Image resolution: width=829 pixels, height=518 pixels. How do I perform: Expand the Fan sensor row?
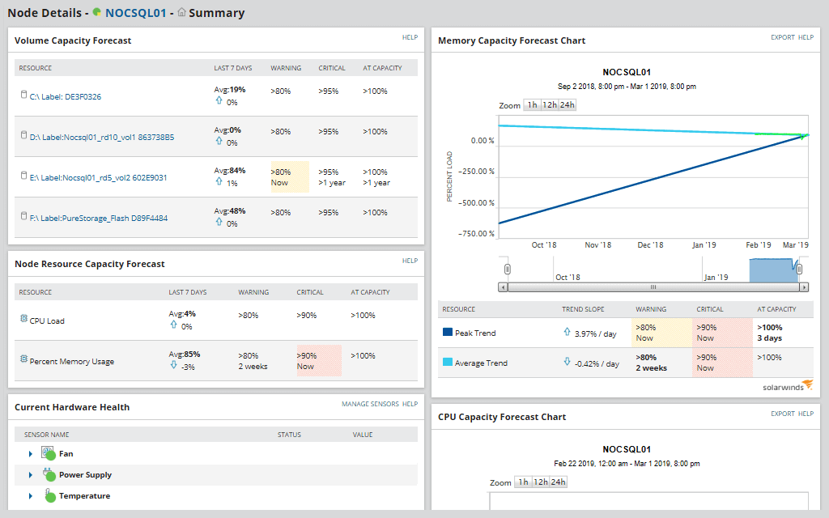(32, 453)
